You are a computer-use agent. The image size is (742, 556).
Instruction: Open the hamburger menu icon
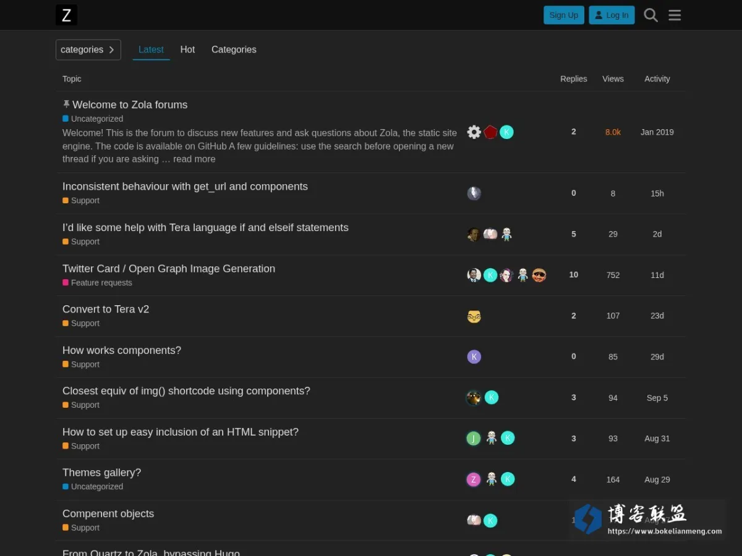[675, 15]
